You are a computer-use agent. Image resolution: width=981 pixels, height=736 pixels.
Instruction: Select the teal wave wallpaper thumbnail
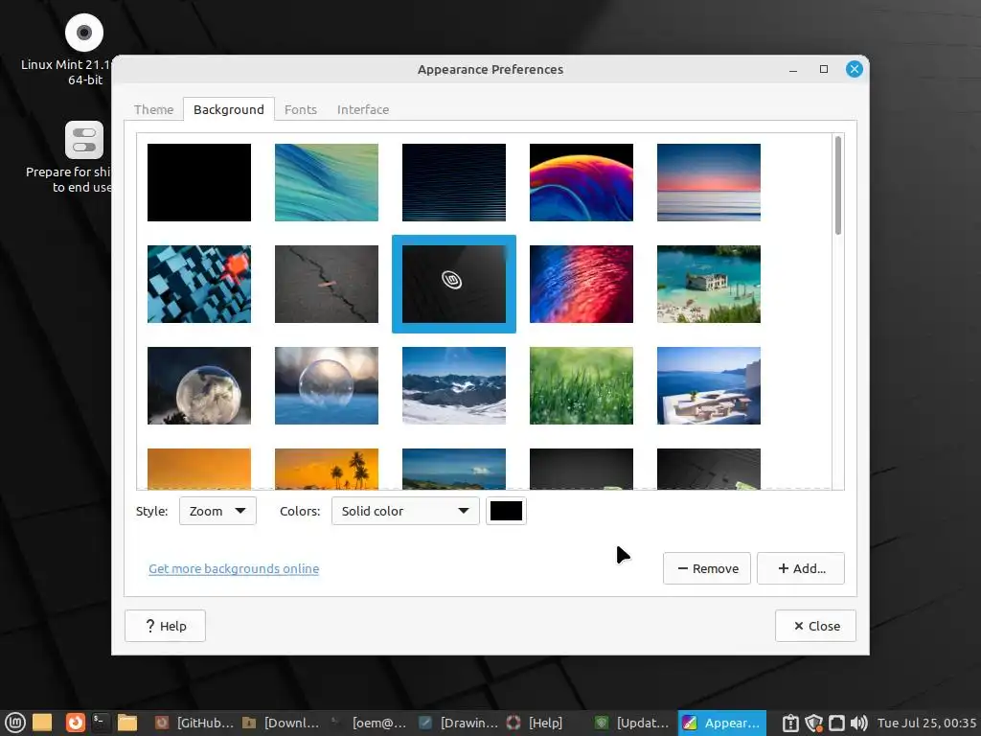pyautogui.click(x=327, y=182)
